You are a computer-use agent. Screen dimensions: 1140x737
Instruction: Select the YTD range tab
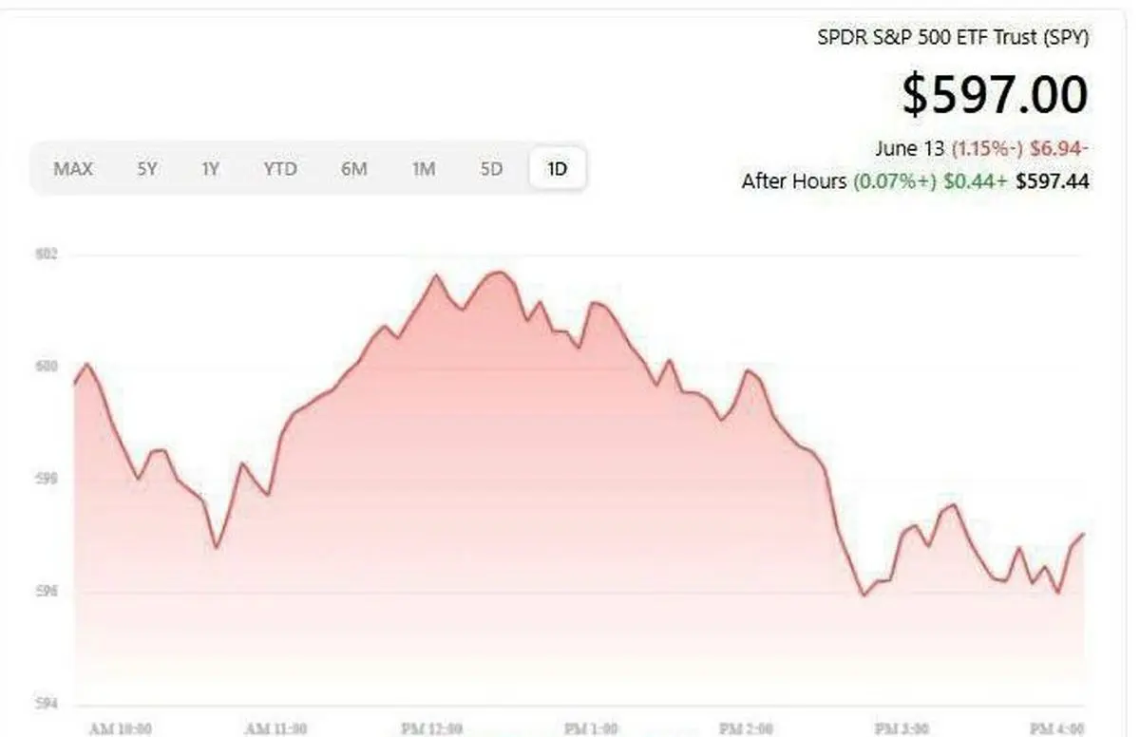click(280, 170)
